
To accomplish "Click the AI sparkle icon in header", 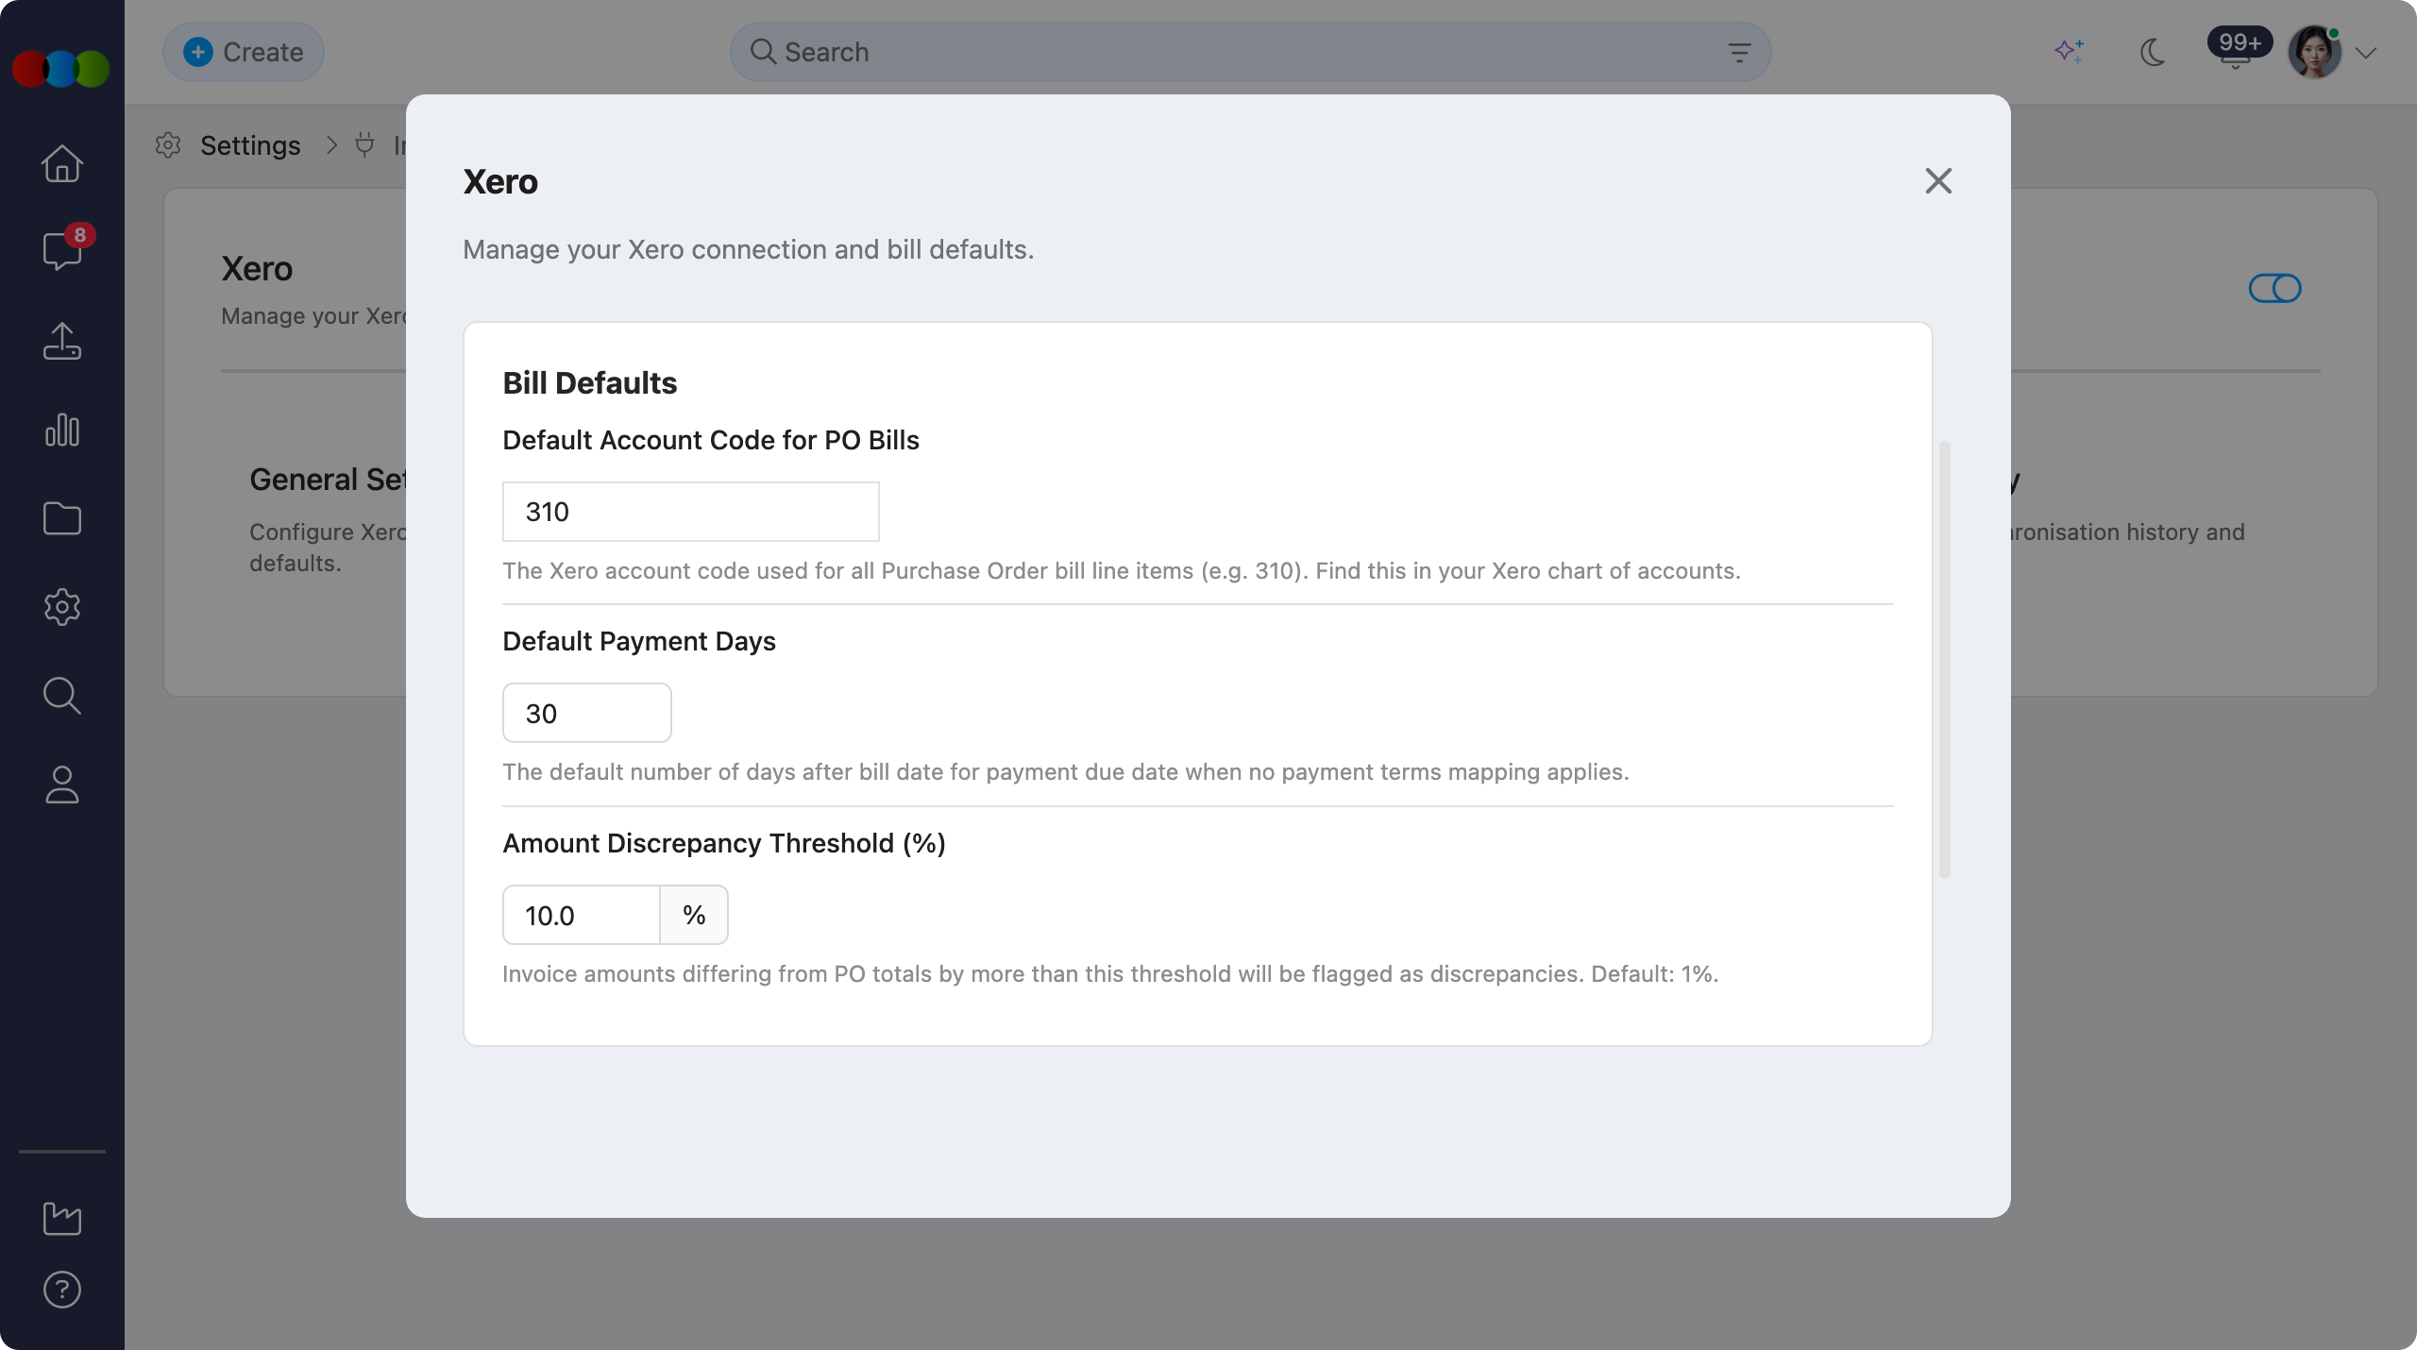I will coord(2070,51).
